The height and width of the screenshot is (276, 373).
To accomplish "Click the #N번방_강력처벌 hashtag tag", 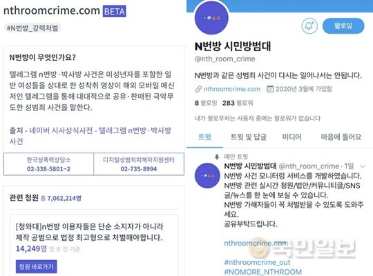I will [32, 28].
